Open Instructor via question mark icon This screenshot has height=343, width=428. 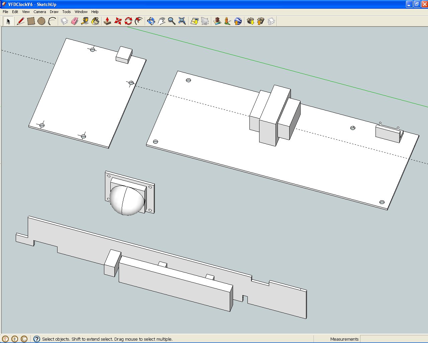[37, 339]
